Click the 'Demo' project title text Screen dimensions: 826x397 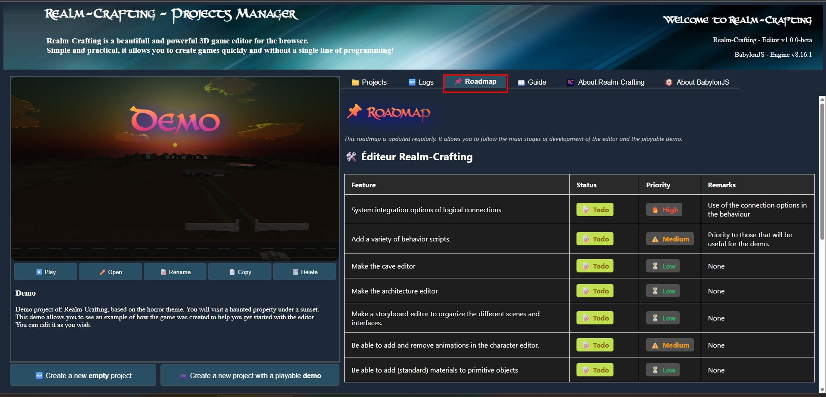click(x=25, y=293)
